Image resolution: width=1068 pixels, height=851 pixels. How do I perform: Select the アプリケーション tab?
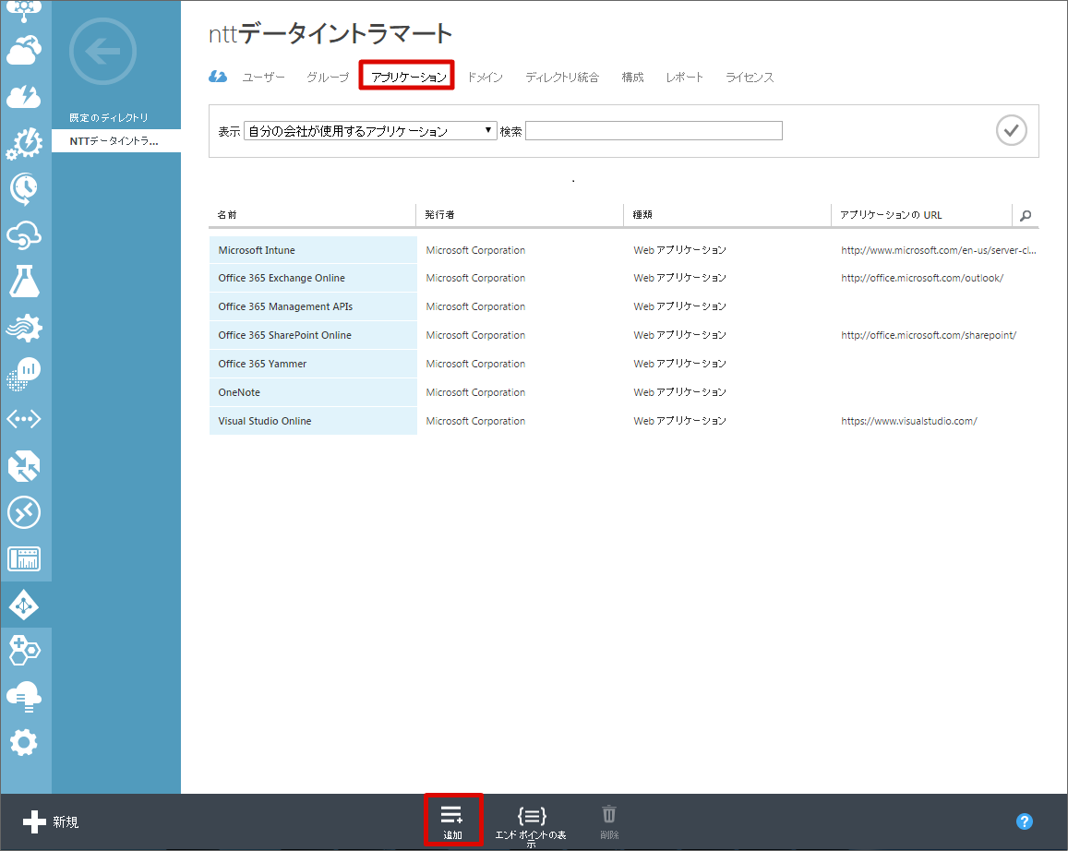[408, 77]
